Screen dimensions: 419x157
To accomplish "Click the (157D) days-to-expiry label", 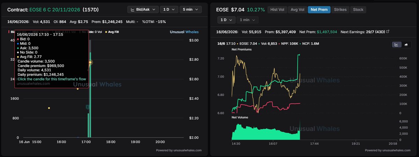I will tap(91, 10).
